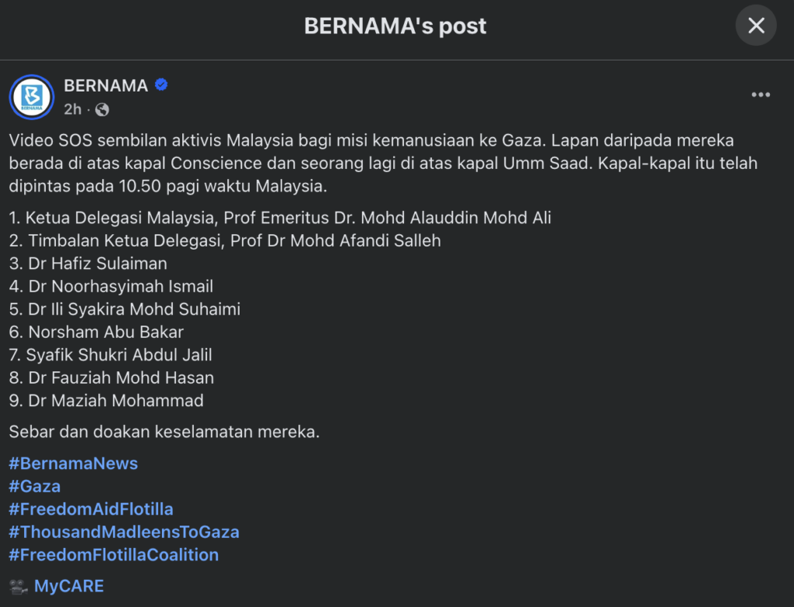Click the Ketua Delegasi Malaysia line
The image size is (794, 607).
280,218
